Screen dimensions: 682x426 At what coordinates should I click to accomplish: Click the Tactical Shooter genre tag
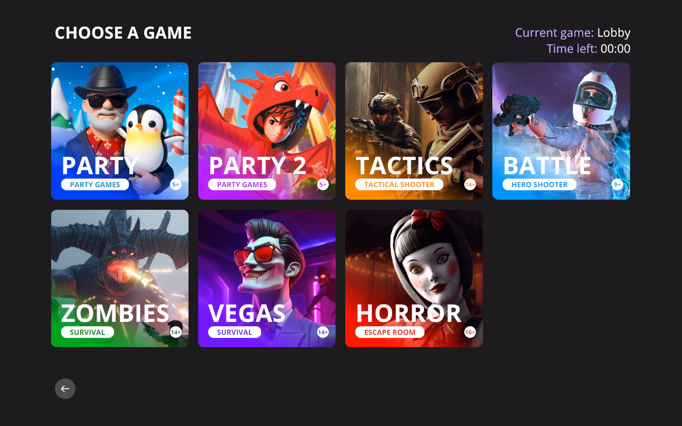coord(399,185)
